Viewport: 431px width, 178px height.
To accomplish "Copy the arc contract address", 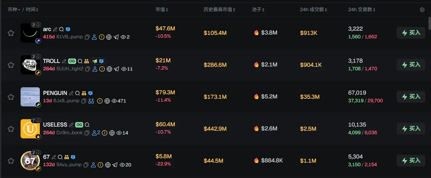I will tap(87, 37).
